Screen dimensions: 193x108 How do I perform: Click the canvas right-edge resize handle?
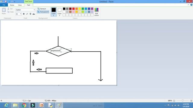point(117,53)
